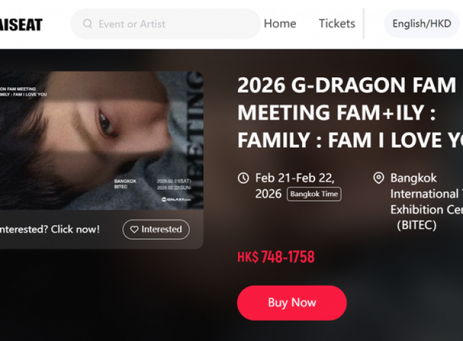Open the English/HKD language currency dropdown
Viewport: 463px width, 341px height.
click(422, 24)
